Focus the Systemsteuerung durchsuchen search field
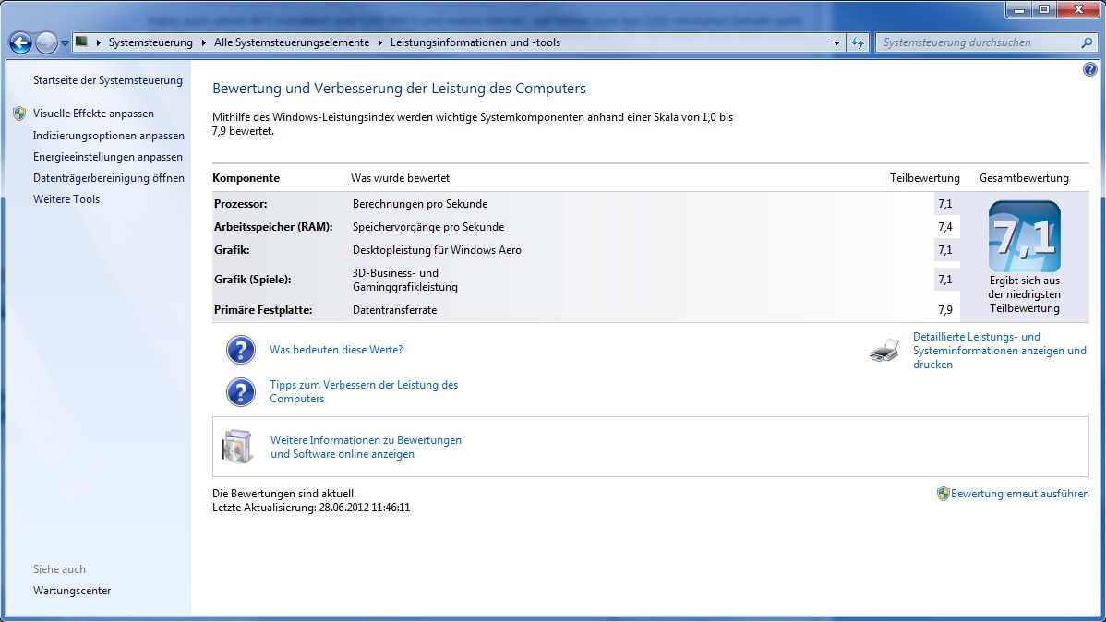This screenshot has width=1106, height=622. coord(979,42)
